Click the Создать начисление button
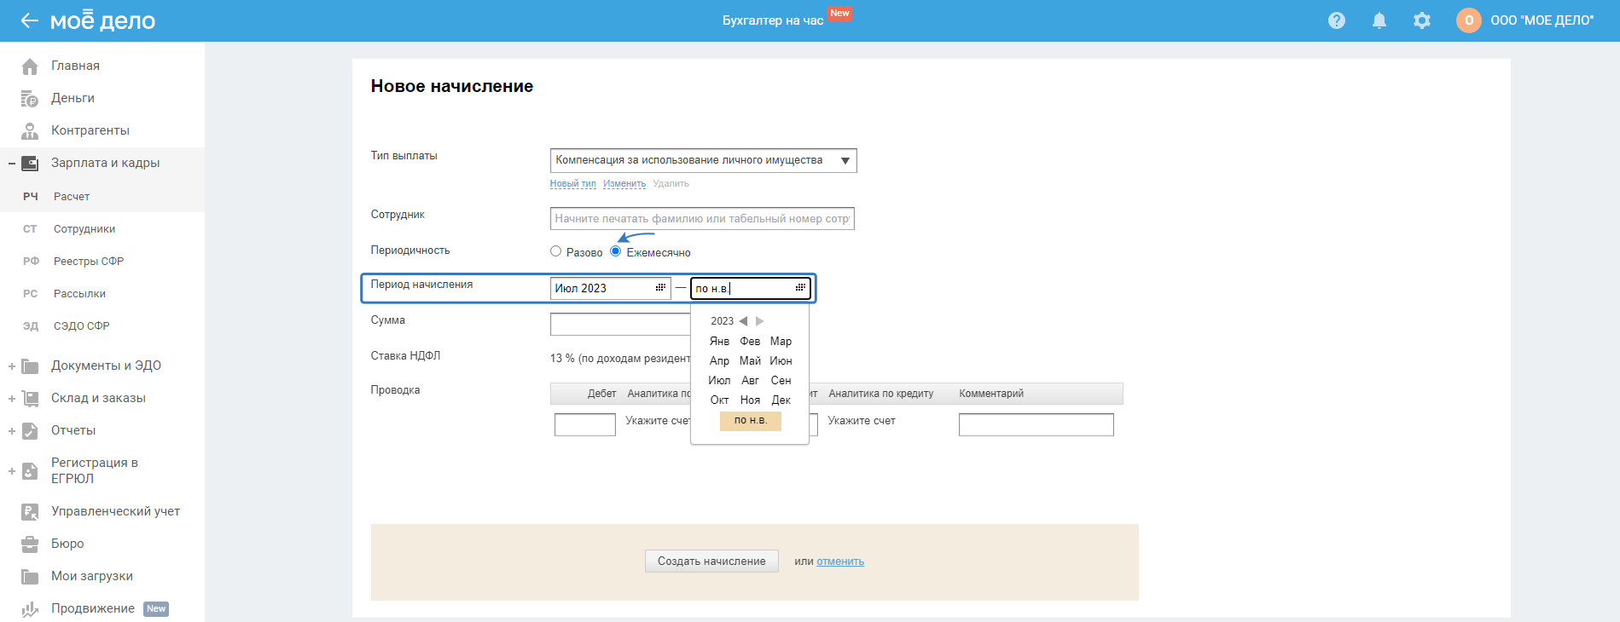The image size is (1620, 622). click(711, 562)
